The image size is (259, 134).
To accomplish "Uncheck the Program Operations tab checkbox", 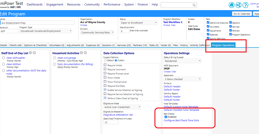I will pyautogui.click(x=231, y=34).
